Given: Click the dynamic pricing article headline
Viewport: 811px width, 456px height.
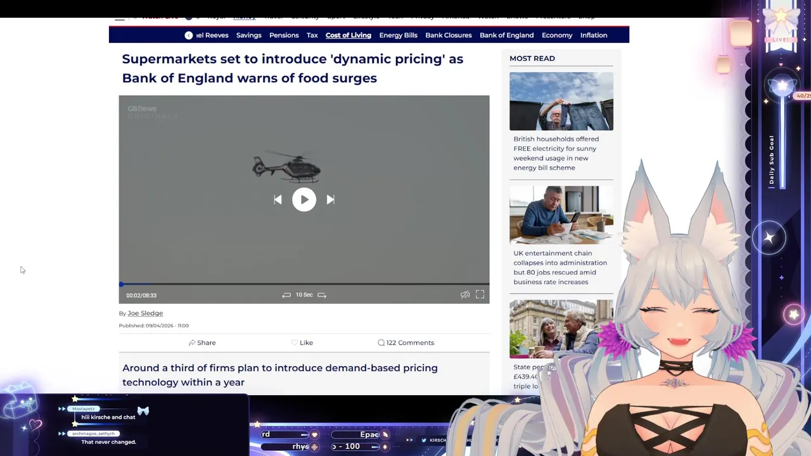Looking at the screenshot, I should [293, 68].
